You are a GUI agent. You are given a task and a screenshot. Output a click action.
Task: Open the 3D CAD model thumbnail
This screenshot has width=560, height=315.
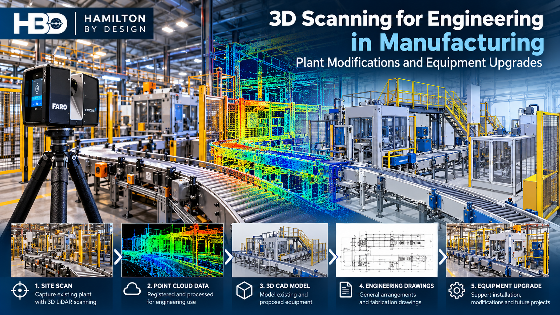(x=280, y=250)
